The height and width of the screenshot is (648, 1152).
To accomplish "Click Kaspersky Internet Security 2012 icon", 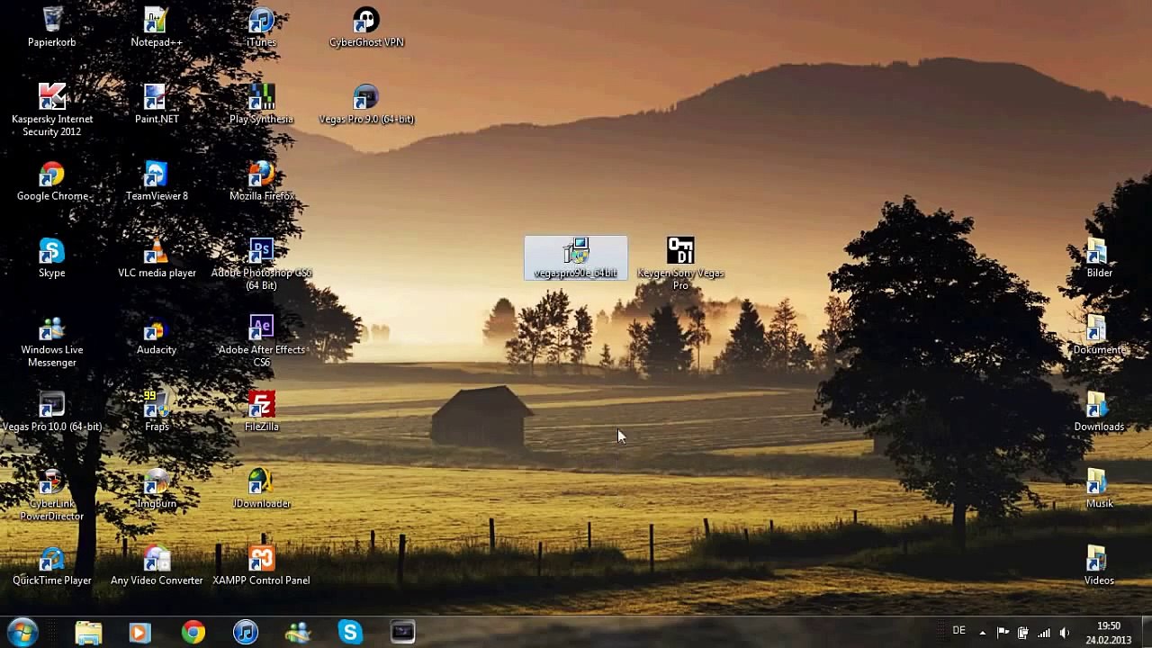I will [x=52, y=110].
